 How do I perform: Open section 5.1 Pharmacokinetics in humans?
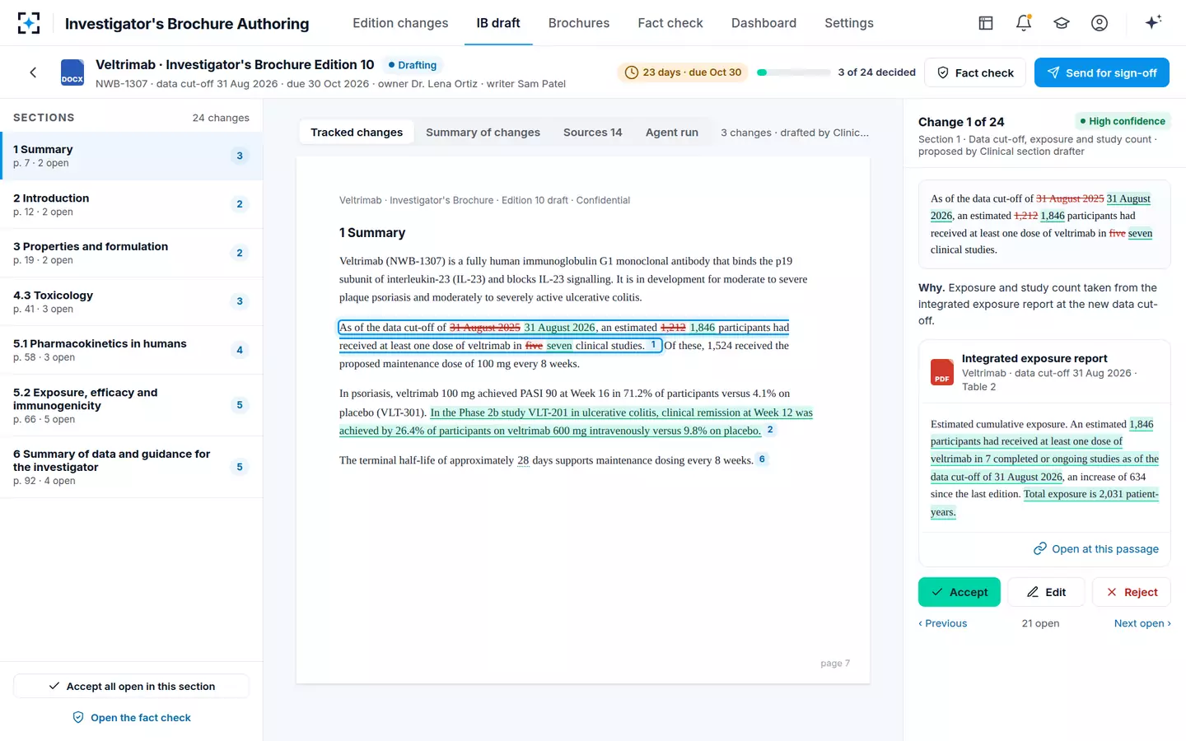point(132,350)
